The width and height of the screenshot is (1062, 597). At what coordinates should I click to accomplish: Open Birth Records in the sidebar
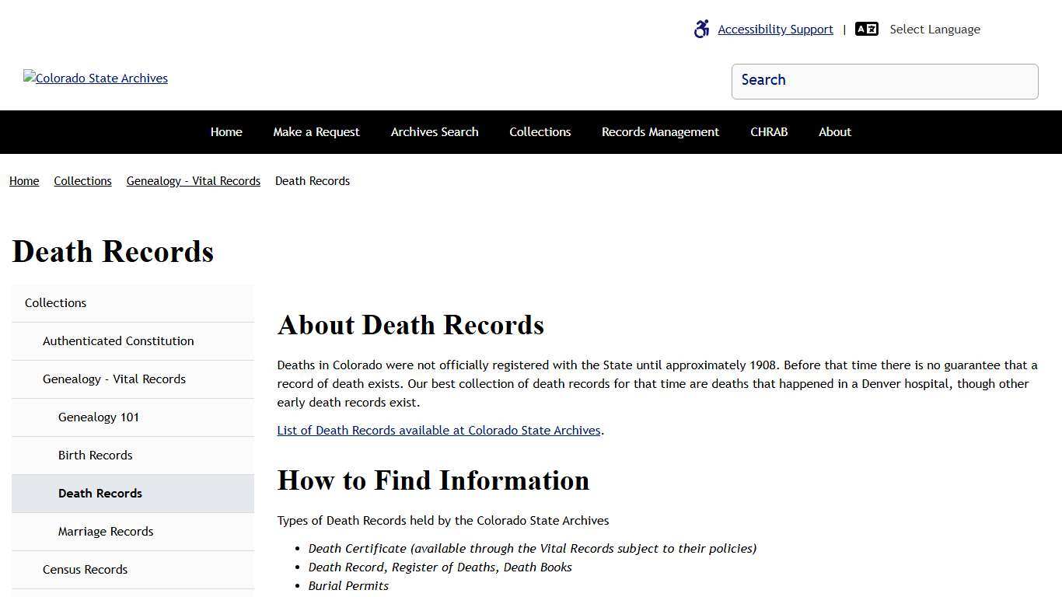[x=95, y=455]
